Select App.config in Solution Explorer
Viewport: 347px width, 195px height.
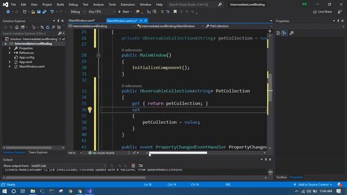pyautogui.click(x=27, y=57)
